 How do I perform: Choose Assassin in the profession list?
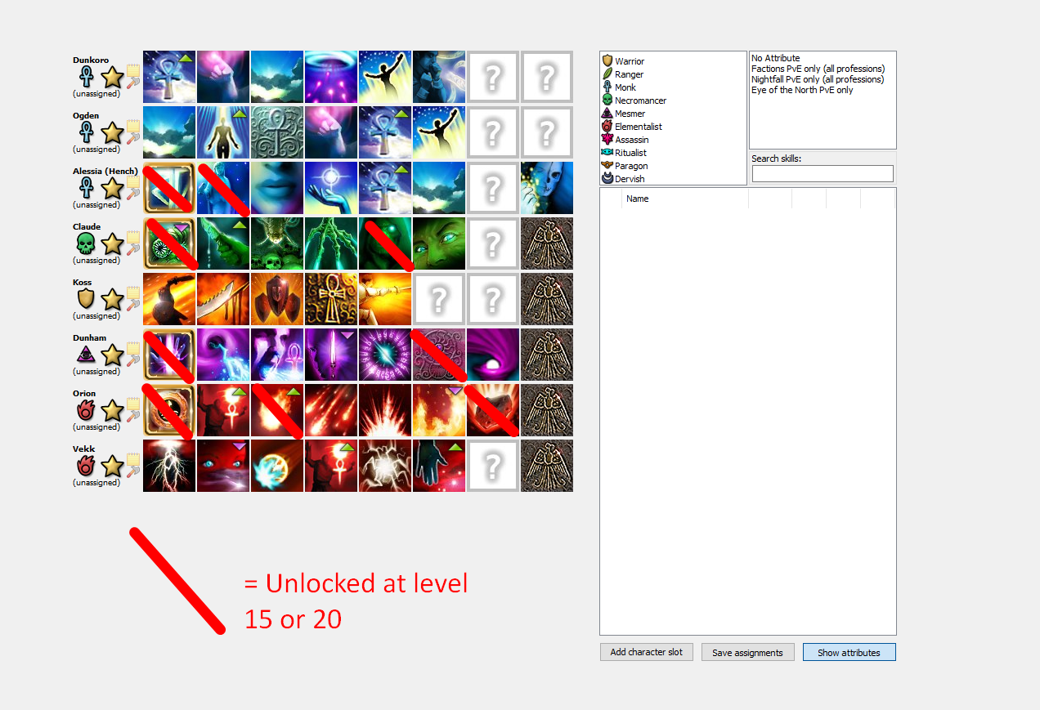coord(631,140)
